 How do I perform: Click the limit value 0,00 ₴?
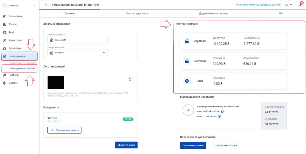coord(218,84)
